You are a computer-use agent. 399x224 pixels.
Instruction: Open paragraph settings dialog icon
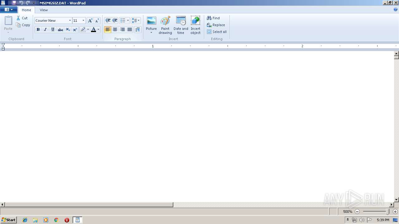137,30
